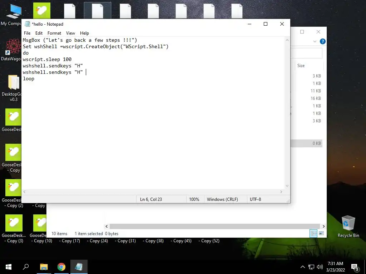The height and width of the screenshot is (274, 366).
Task: Select the DesktopGoose v0.3 folder icon
Action: pos(13,88)
